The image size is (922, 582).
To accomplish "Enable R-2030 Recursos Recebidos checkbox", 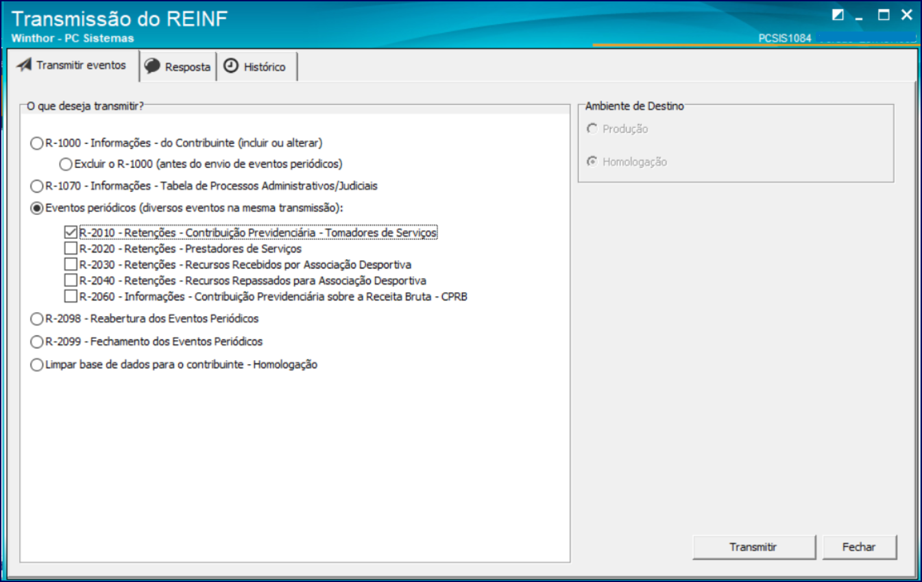I will tap(71, 264).
